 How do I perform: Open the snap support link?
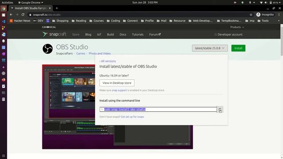[x=119, y=90]
